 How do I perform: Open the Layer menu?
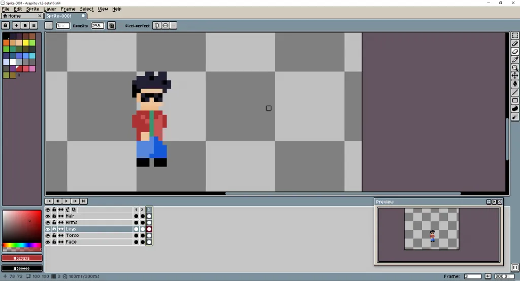(50, 9)
